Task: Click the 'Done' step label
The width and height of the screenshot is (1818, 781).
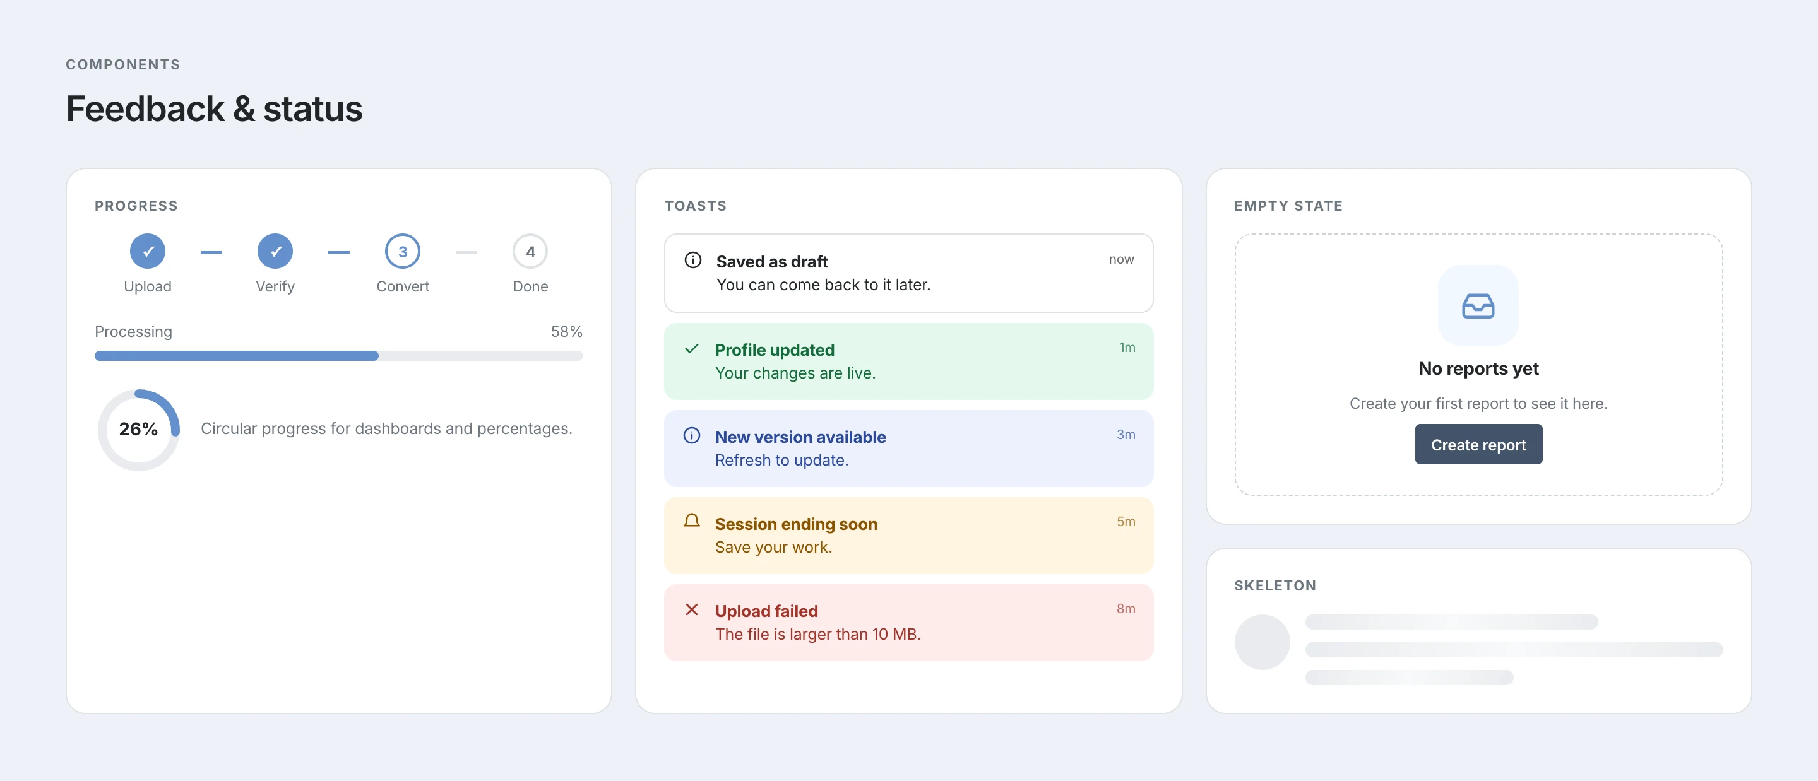Action: [x=530, y=286]
